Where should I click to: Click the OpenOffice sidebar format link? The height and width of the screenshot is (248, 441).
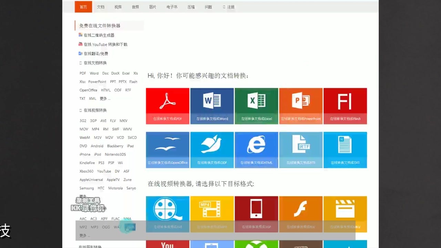click(89, 90)
